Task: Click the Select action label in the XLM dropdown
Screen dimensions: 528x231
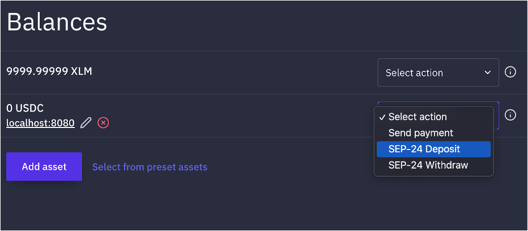Action: tap(414, 72)
